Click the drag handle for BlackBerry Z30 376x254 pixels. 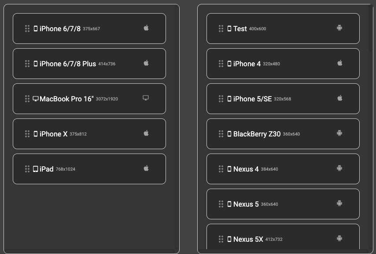point(221,134)
